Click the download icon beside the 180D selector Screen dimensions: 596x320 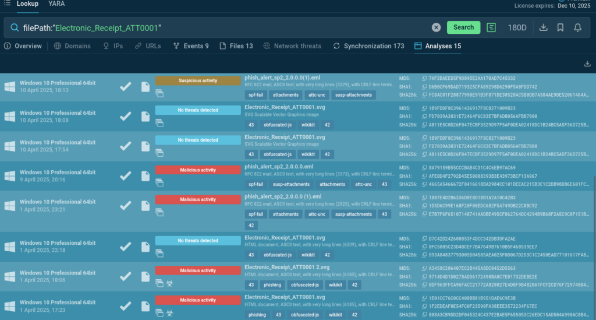coord(544,27)
